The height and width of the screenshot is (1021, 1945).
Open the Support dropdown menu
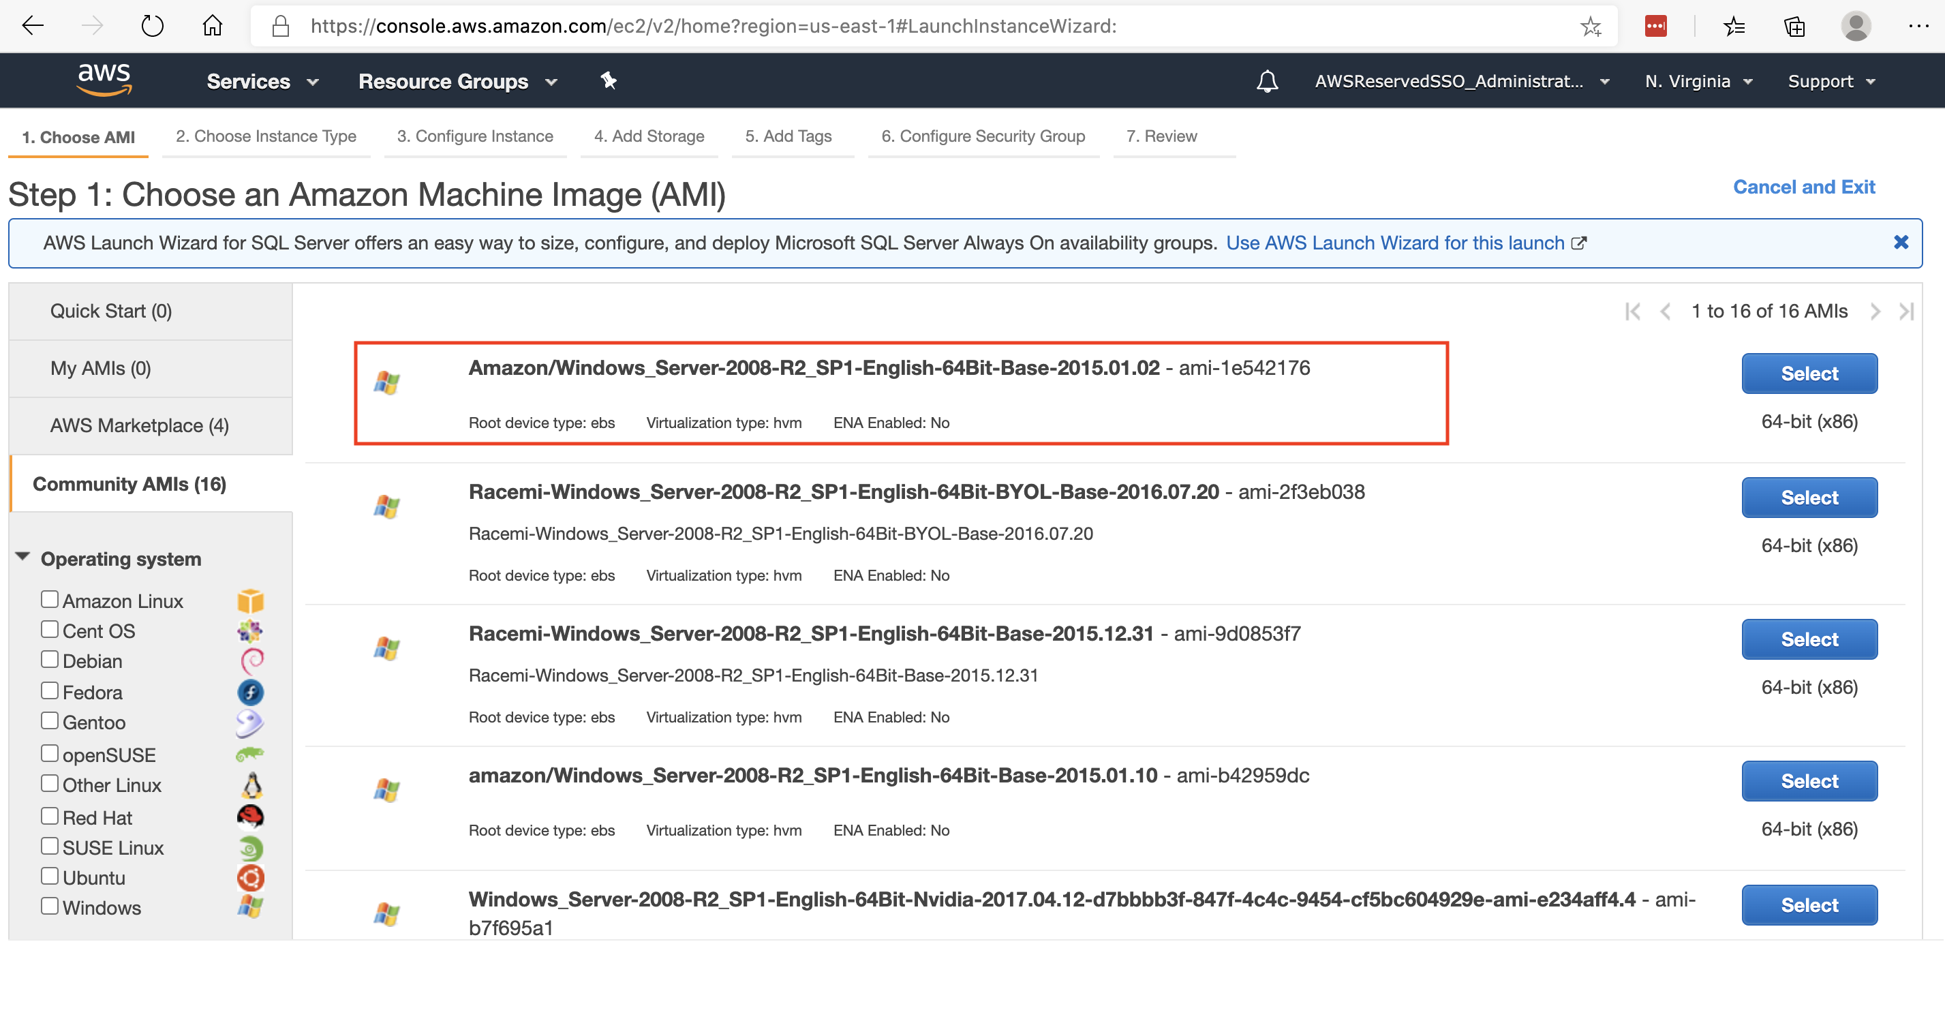(1831, 81)
